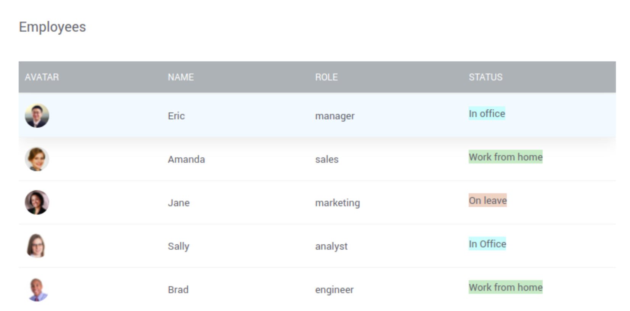Click Amanda's 'Work from home' status badge
This screenshot has width=630, height=311.
click(x=505, y=157)
